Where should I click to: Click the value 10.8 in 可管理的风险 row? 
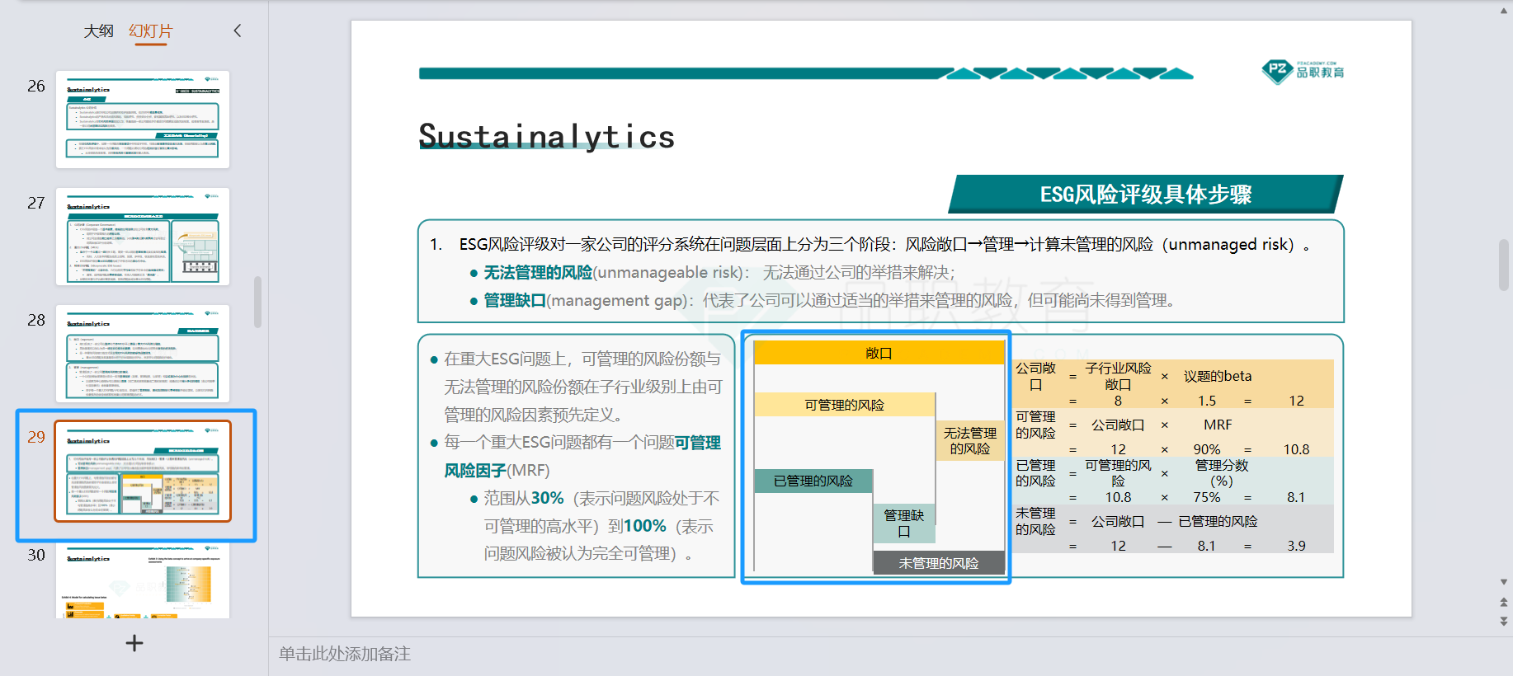coord(1296,449)
